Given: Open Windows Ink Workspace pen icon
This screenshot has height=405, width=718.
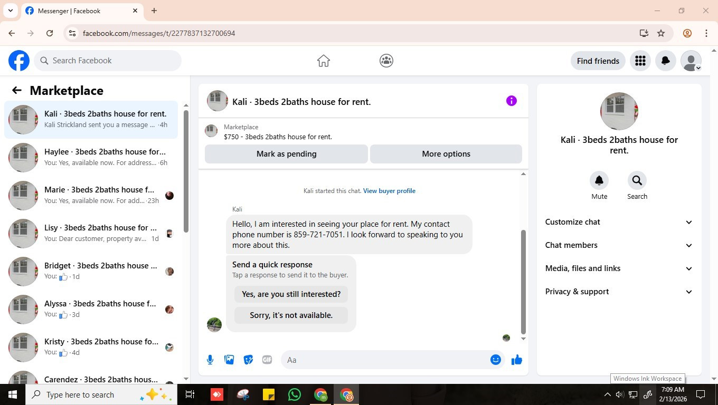Looking at the screenshot, I should point(648,394).
